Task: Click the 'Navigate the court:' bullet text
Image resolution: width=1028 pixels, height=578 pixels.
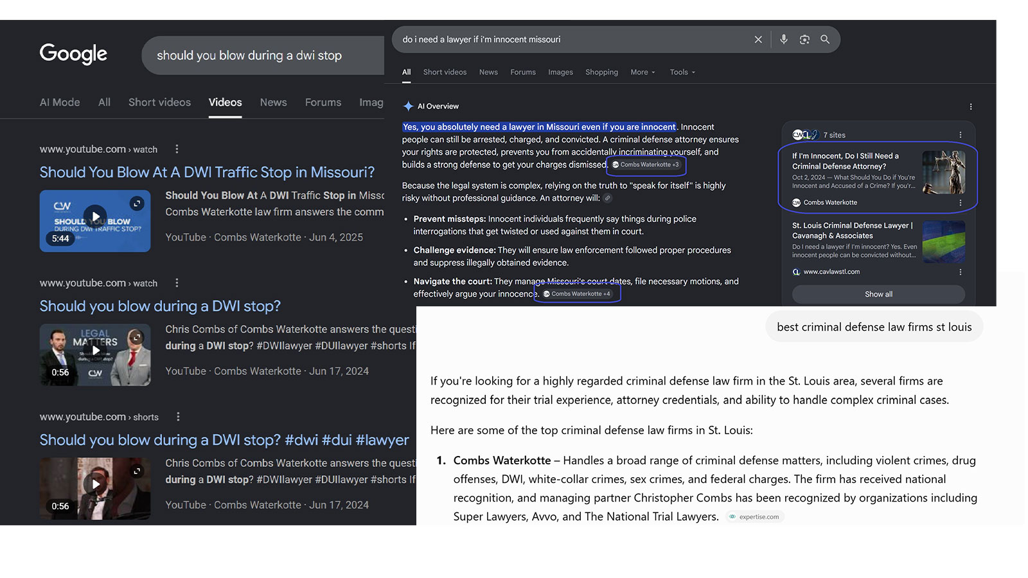Action: pyautogui.click(x=453, y=281)
